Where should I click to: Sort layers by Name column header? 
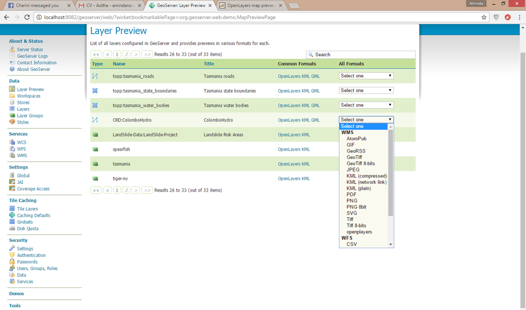click(119, 64)
